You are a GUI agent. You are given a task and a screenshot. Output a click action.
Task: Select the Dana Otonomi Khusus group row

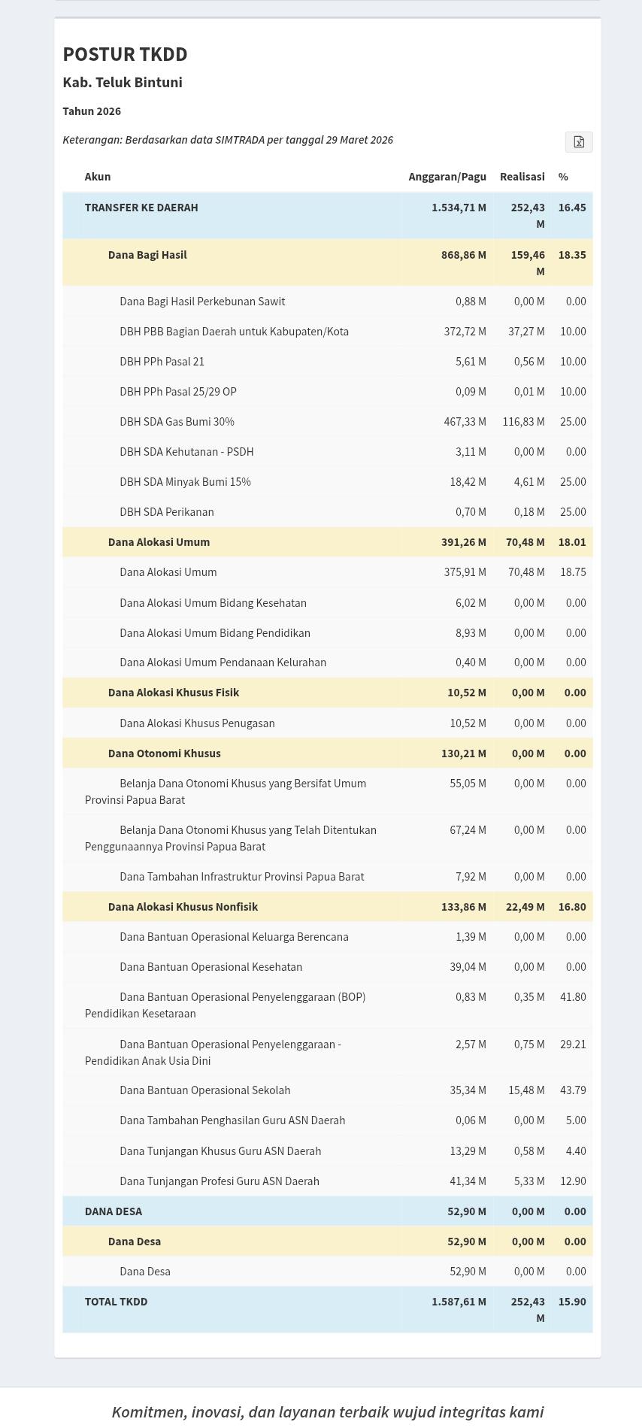164,753
